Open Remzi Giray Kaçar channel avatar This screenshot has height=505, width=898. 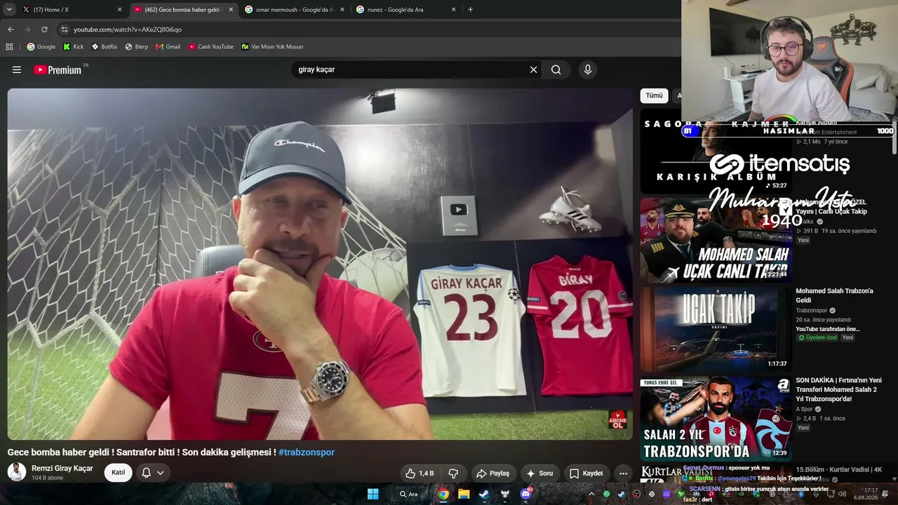(17, 472)
